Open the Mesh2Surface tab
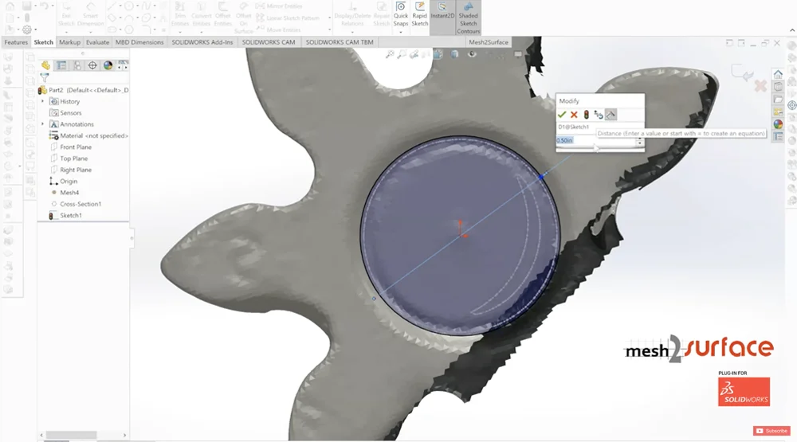The image size is (797, 442). [486, 42]
